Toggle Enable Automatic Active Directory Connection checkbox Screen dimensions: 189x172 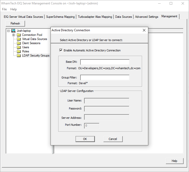(x=61, y=50)
